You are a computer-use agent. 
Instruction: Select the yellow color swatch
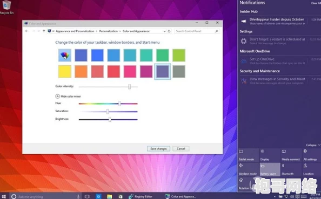65,72
